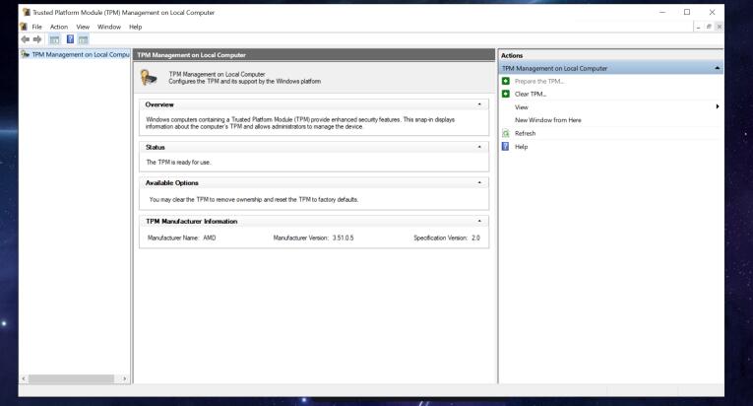The image size is (753, 406).
Task: Open the Window menu
Action: (109, 27)
